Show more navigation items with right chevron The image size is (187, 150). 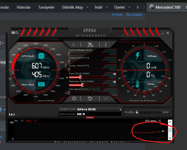pyautogui.click(x=144, y=7)
